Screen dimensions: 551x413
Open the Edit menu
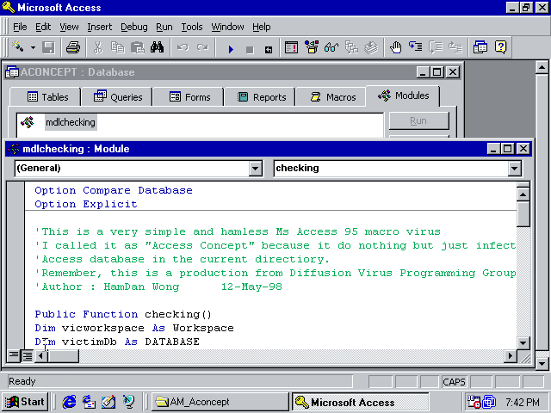click(x=43, y=27)
